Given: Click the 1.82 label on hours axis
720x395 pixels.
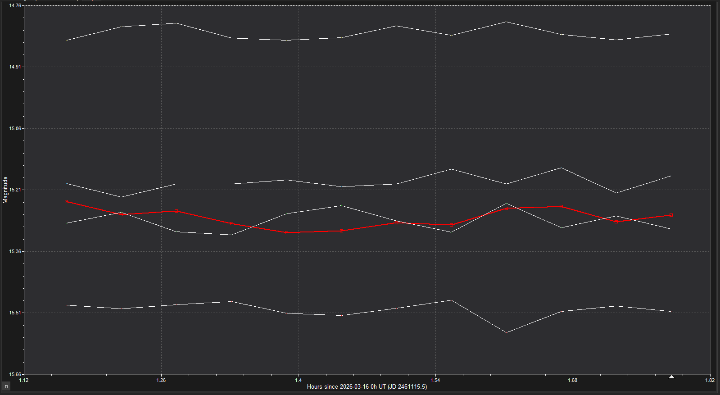Looking at the screenshot, I should [x=710, y=380].
